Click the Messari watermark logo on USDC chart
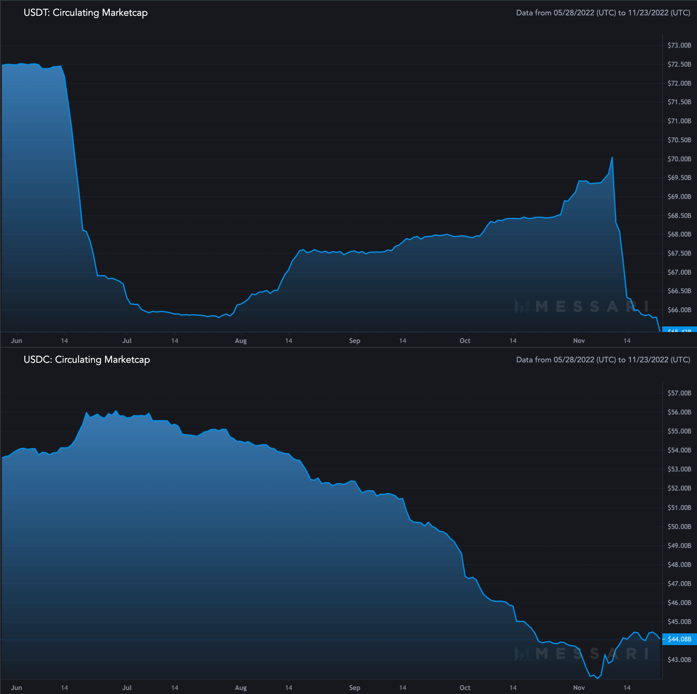The image size is (697, 694). pos(582,653)
